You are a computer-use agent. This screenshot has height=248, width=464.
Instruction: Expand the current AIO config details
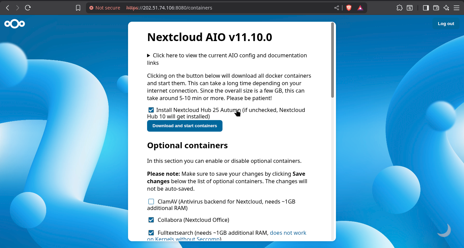tap(148, 55)
